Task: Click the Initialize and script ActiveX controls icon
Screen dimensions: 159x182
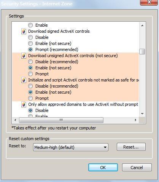Action: tap(24, 80)
